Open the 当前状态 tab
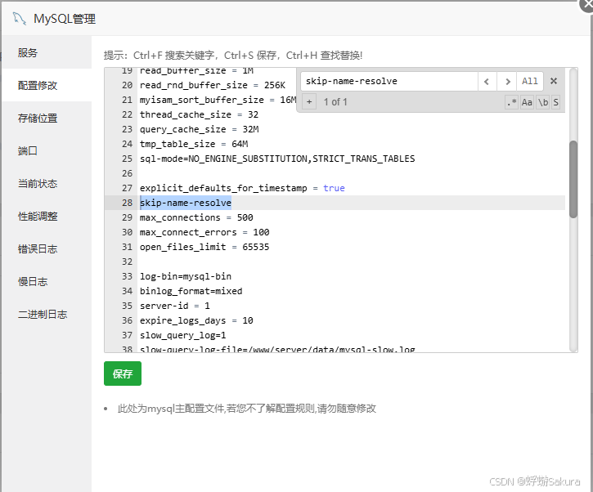Image resolution: width=593 pixels, height=492 pixels. coord(47,184)
